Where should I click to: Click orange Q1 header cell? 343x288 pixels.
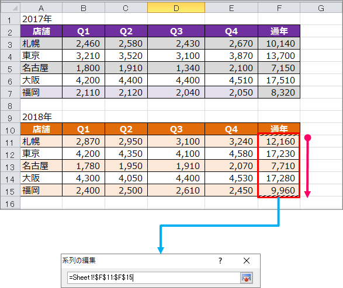tap(84, 129)
